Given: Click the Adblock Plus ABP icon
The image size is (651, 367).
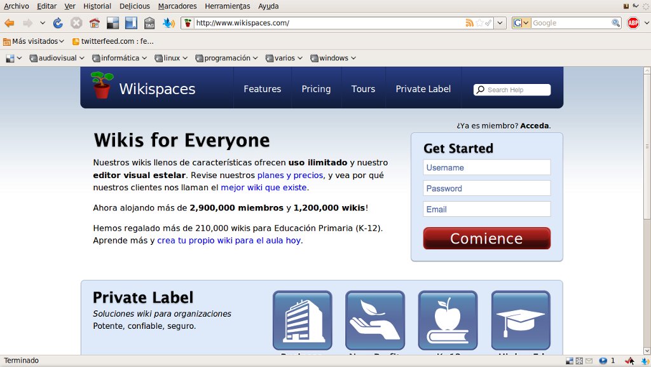Looking at the screenshot, I should (x=633, y=24).
